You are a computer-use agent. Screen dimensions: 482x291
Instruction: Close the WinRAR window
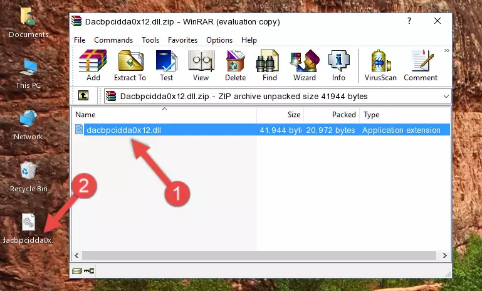(x=437, y=21)
